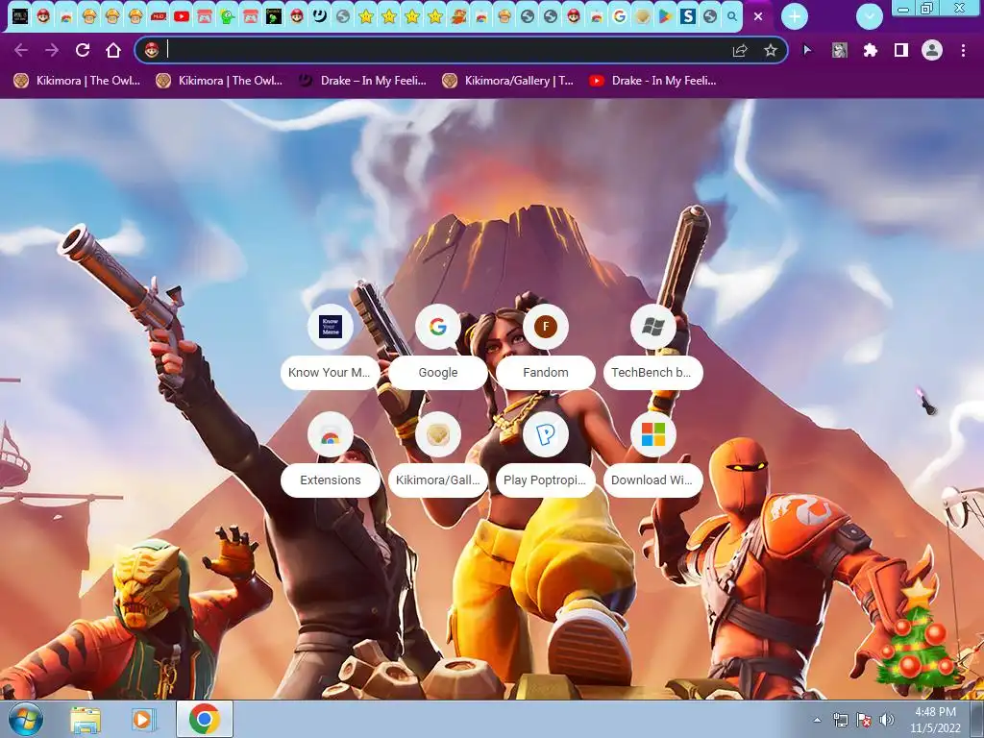Viewport: 984px width, 738px height.
Task: Open the profile avatar menu
Action: [x=932, y=50]
